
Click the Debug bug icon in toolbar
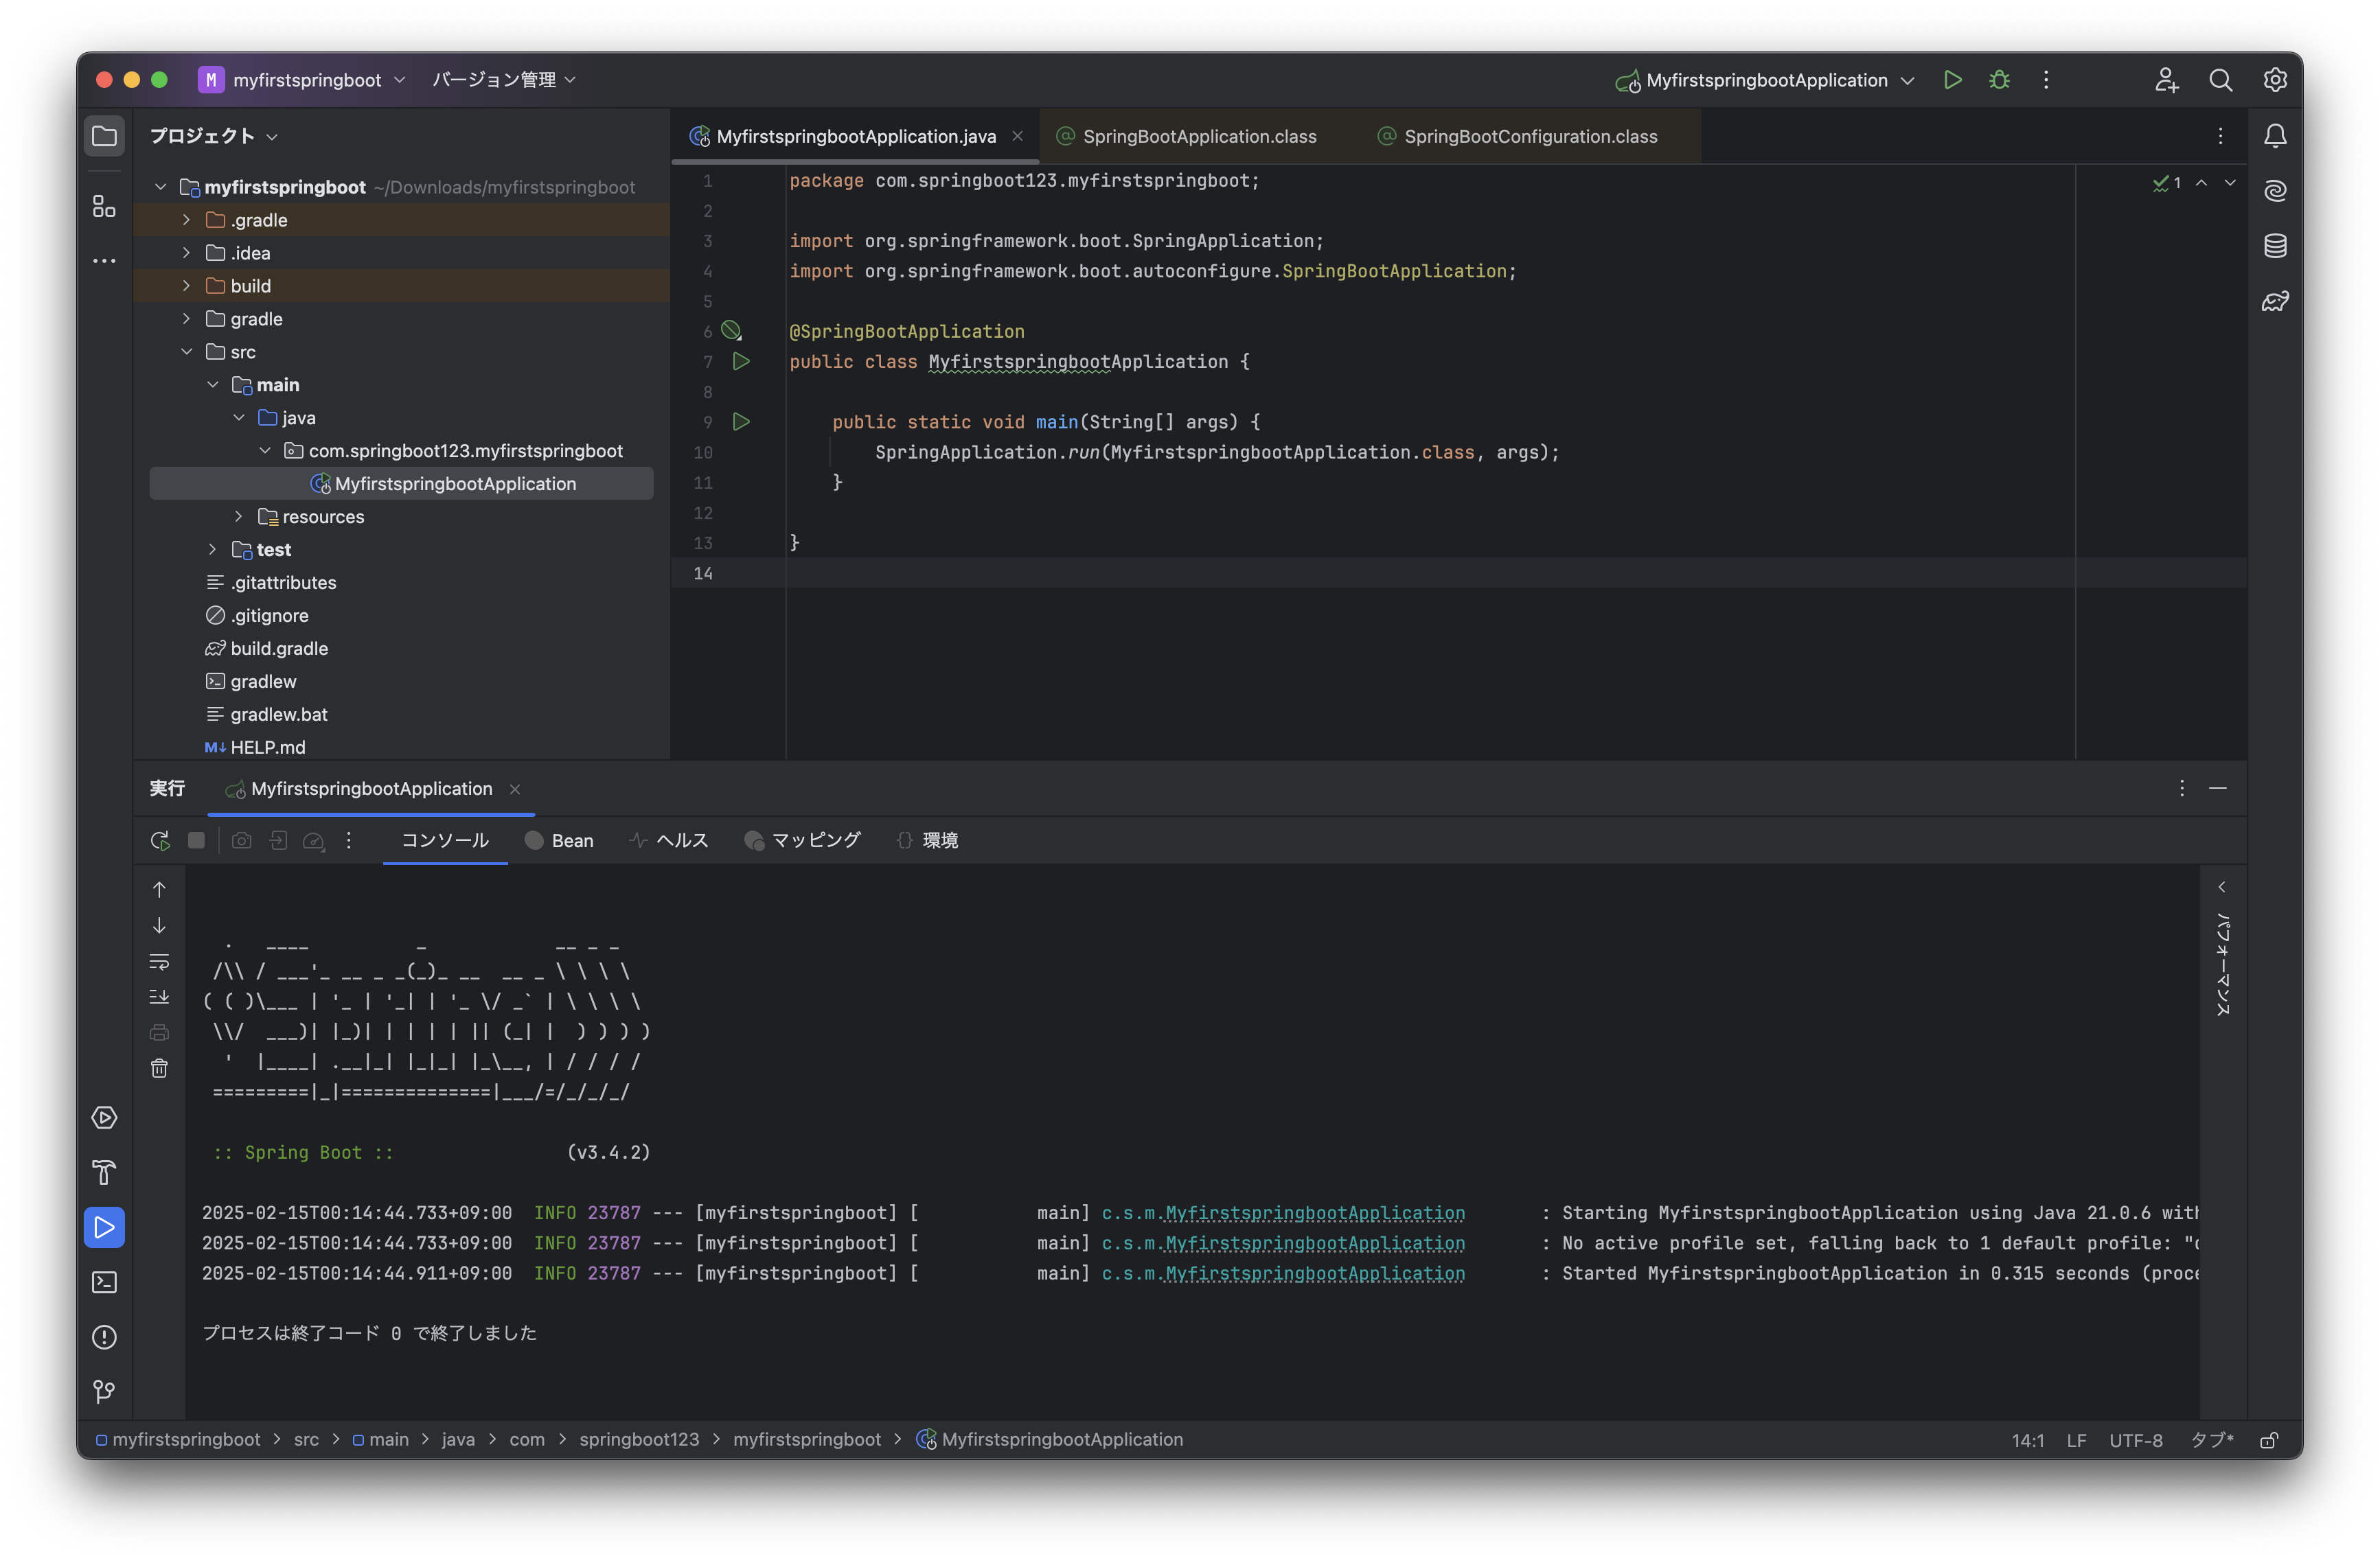[1999, 80]
